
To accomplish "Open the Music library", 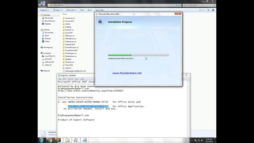I will (47, 35).
